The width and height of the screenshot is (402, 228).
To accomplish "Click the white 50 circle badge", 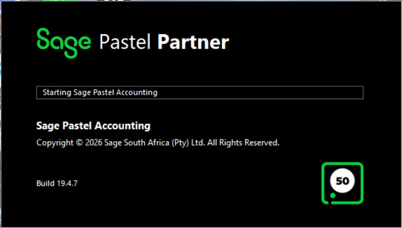I will [342, 181].
